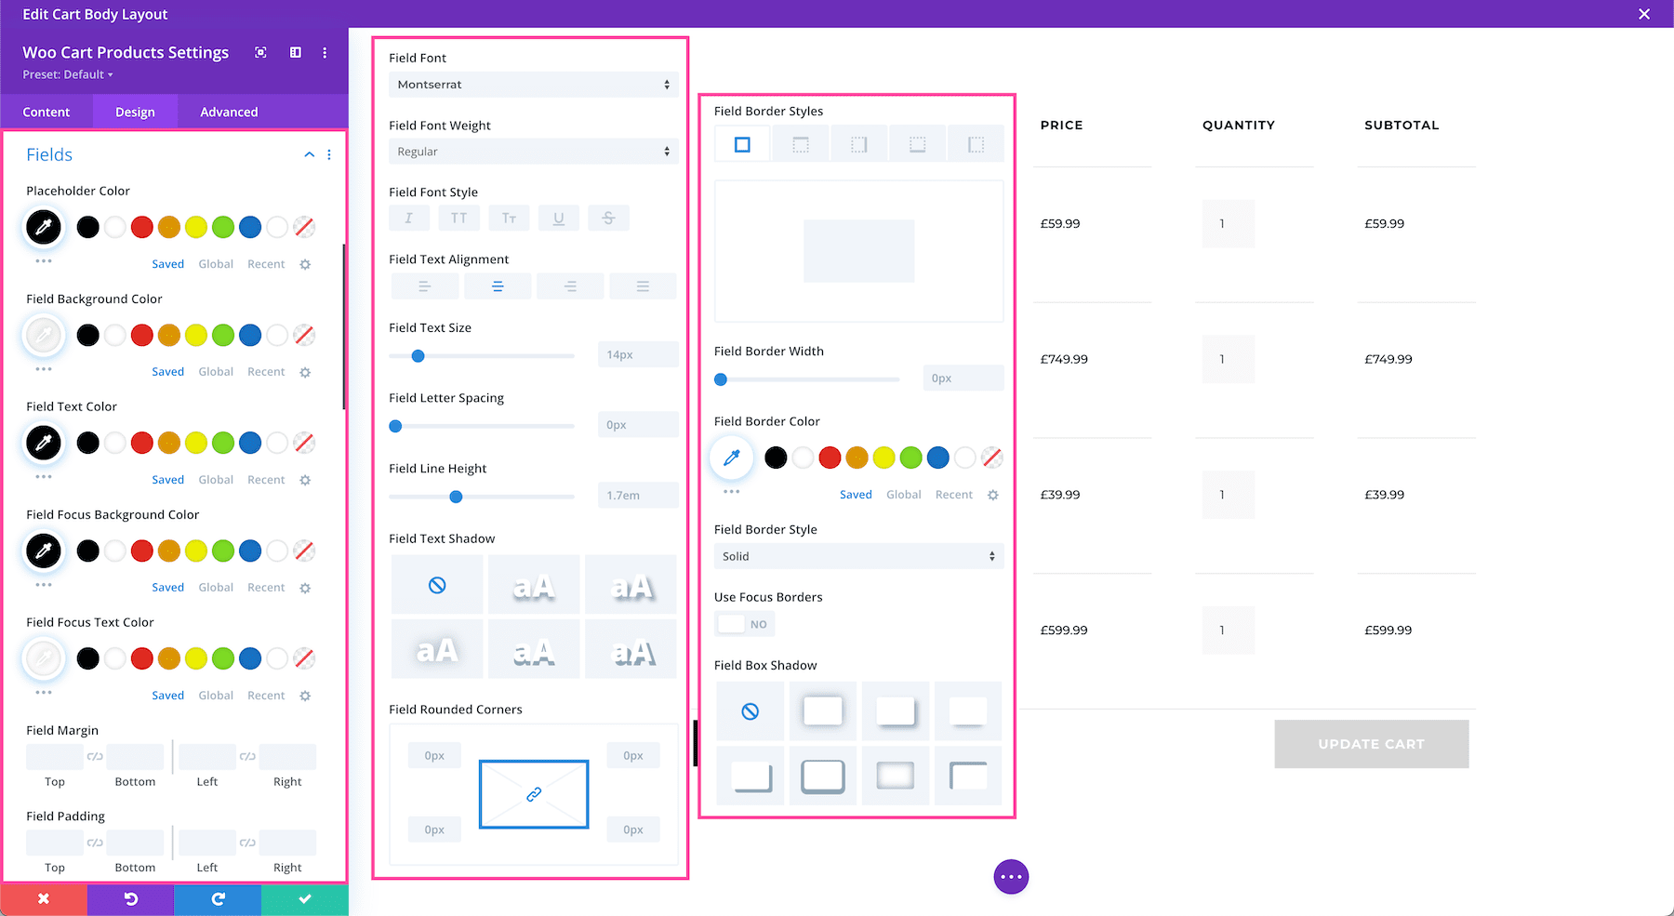1674x916 pixels.
Task: Apply italic Field Font Style
Action: coord(408,217)
